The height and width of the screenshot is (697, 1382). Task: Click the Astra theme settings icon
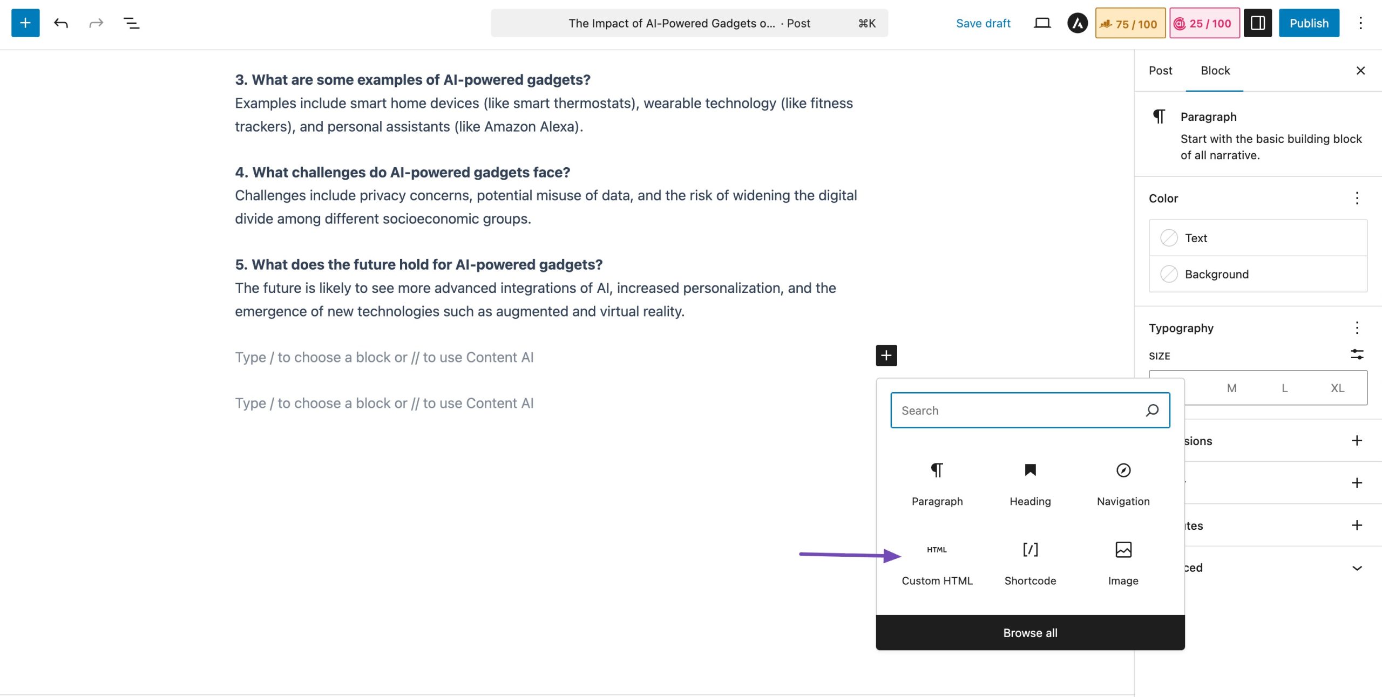pyautogui.click(x=1077, y=23)
